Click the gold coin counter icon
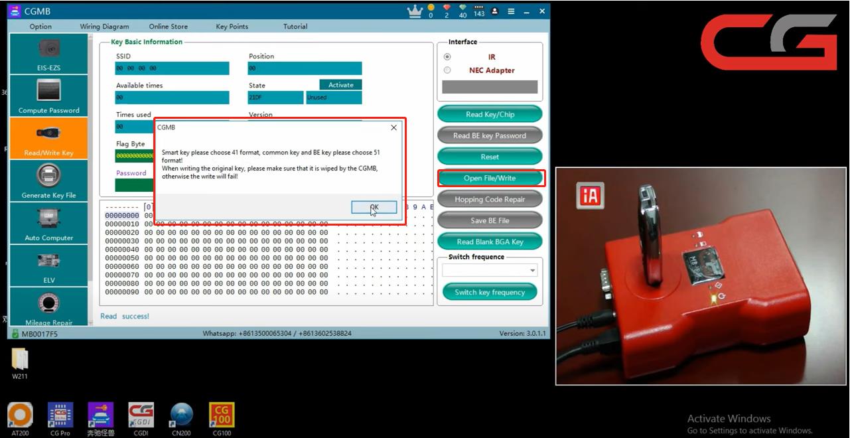Viewport: 850px width, 438px height. point(431,11)
